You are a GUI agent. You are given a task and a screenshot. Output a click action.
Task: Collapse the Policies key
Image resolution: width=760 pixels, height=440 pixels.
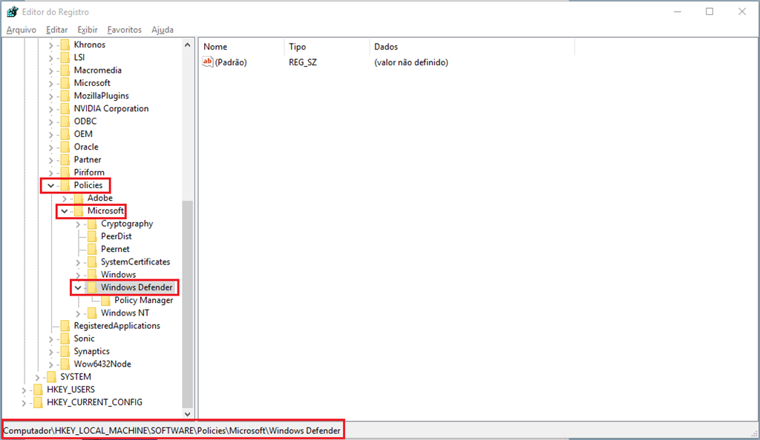pyautogui.click(x=50, y=186)
